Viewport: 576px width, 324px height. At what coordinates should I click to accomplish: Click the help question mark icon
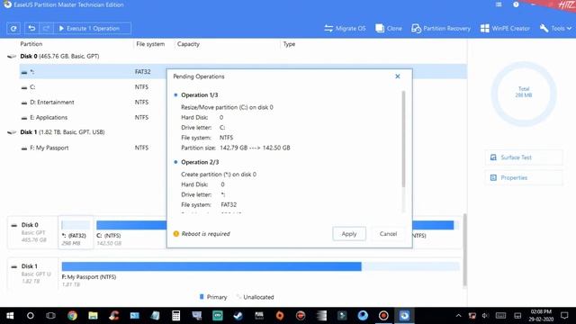516,4
